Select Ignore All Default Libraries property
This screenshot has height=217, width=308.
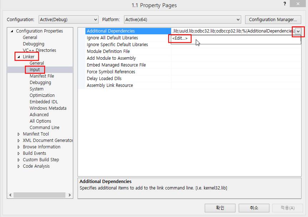coord(112,38)
